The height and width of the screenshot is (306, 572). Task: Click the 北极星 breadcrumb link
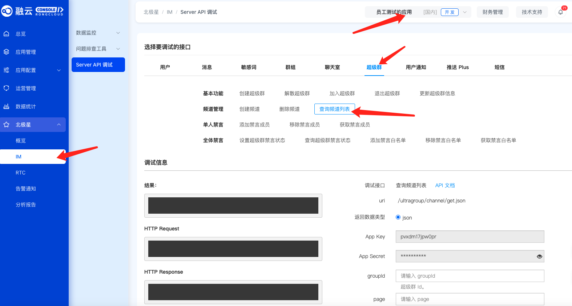point(151,12)
